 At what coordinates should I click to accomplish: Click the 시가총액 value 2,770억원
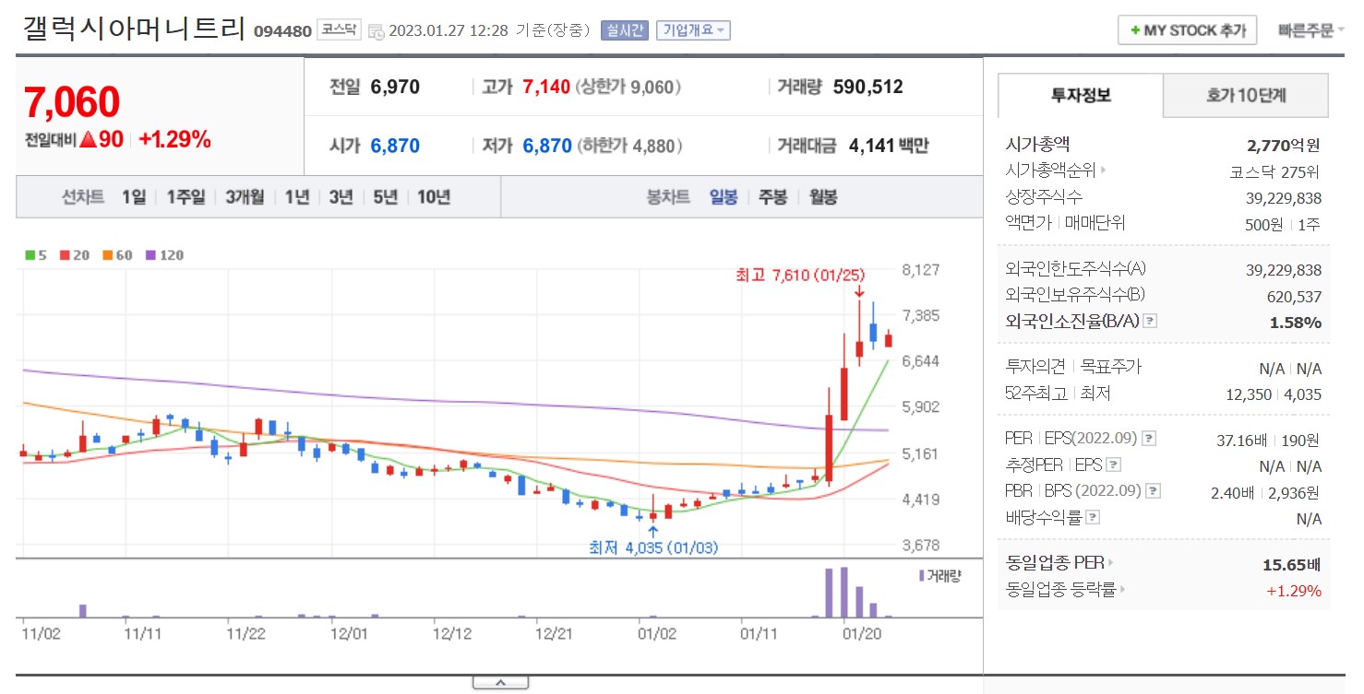tap(1283, 145)
